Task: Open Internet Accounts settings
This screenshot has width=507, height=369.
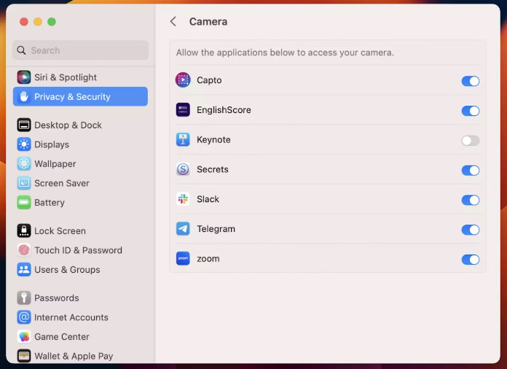Action: coord(80,317)
